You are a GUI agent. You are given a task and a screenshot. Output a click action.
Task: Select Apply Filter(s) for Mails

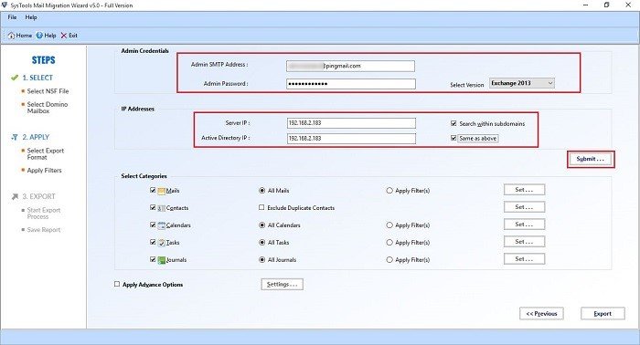(x=389, y=190)
